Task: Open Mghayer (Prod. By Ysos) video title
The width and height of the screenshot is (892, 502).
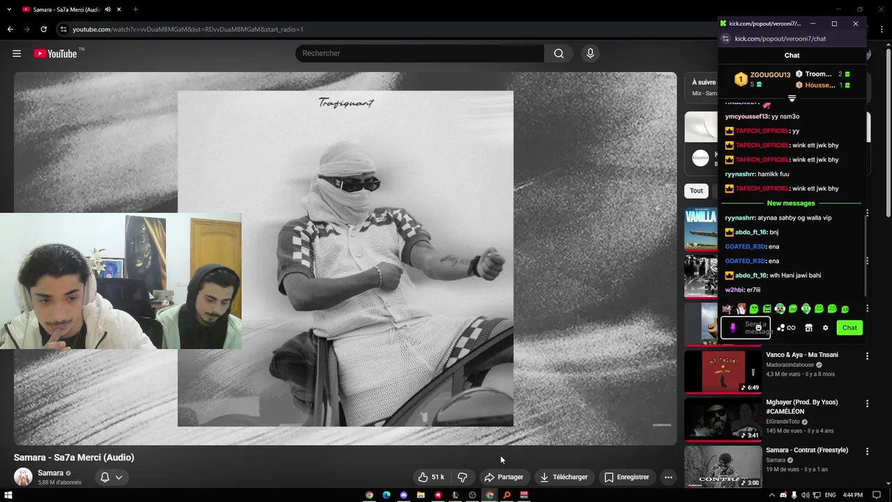Action: point(801,407)
